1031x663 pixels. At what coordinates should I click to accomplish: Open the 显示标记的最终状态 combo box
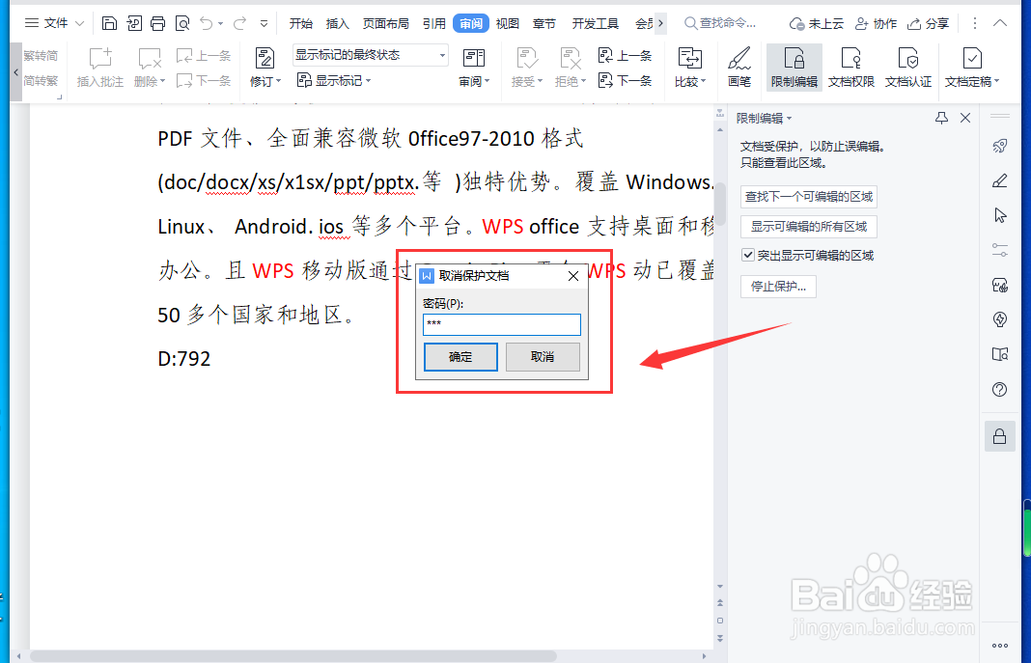[x=370, y=55]
